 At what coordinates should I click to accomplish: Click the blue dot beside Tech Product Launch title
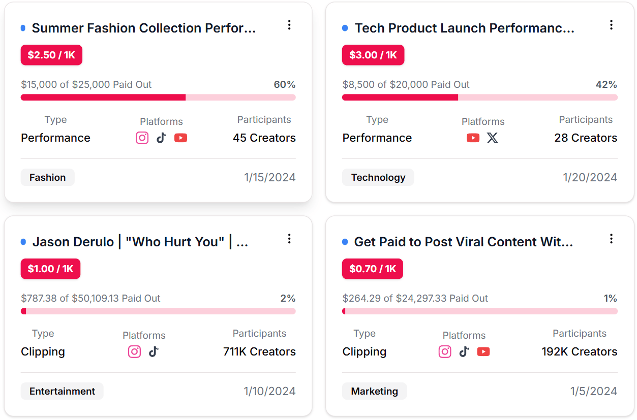345,28
